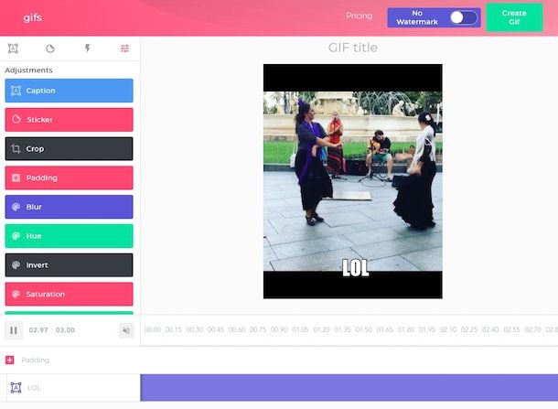This screenshot has height=409, width=558.
Task: Click the 00.00 timeline marker
Action: 153,329
